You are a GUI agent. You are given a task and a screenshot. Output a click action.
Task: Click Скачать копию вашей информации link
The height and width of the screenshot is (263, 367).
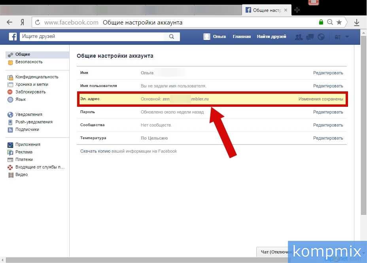pyautogui.click(x=129, y=151)
